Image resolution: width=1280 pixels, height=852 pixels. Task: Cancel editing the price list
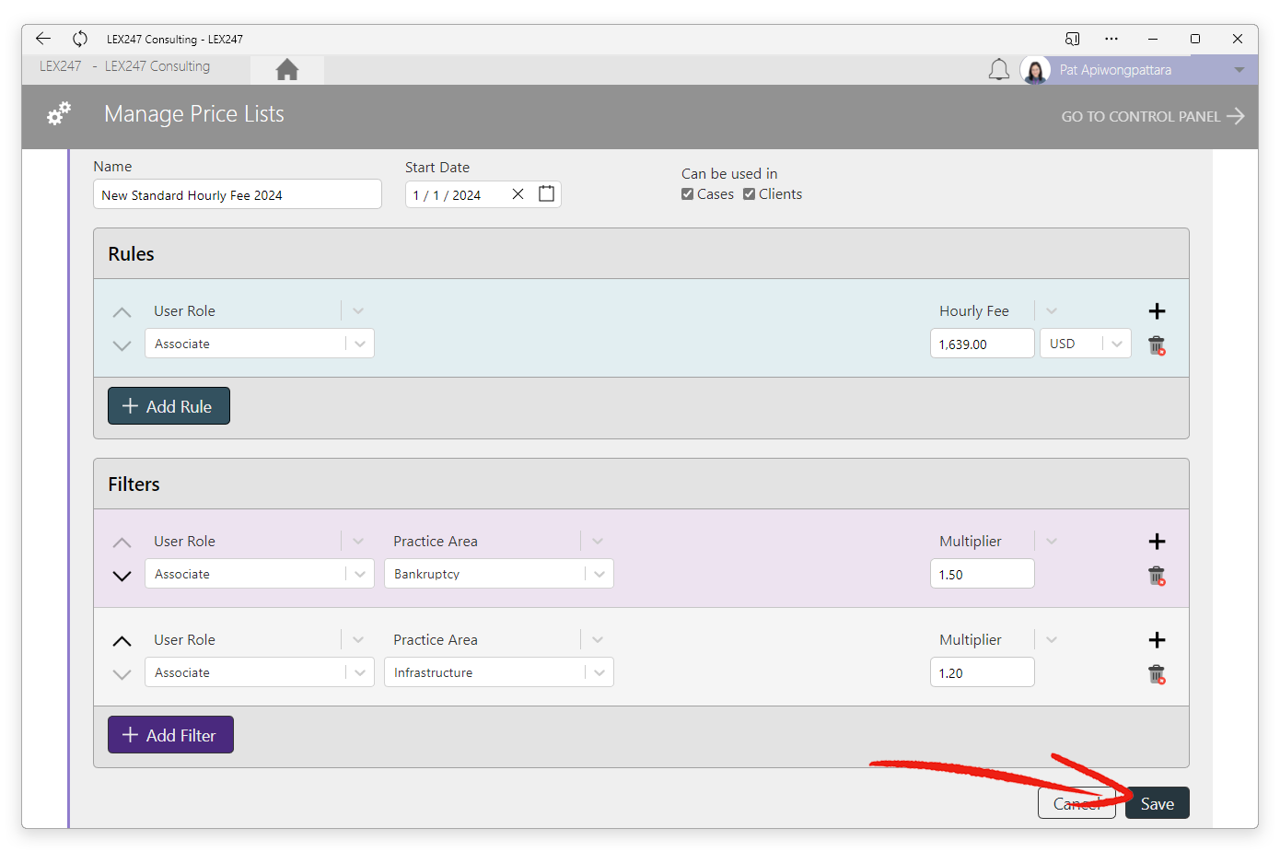pyautogui.click(x=1076, y=803)
